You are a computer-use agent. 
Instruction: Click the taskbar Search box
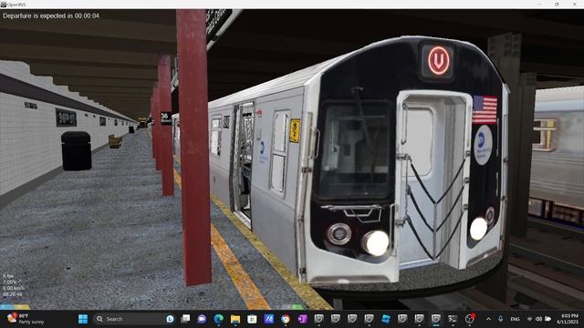pos(134,319)
